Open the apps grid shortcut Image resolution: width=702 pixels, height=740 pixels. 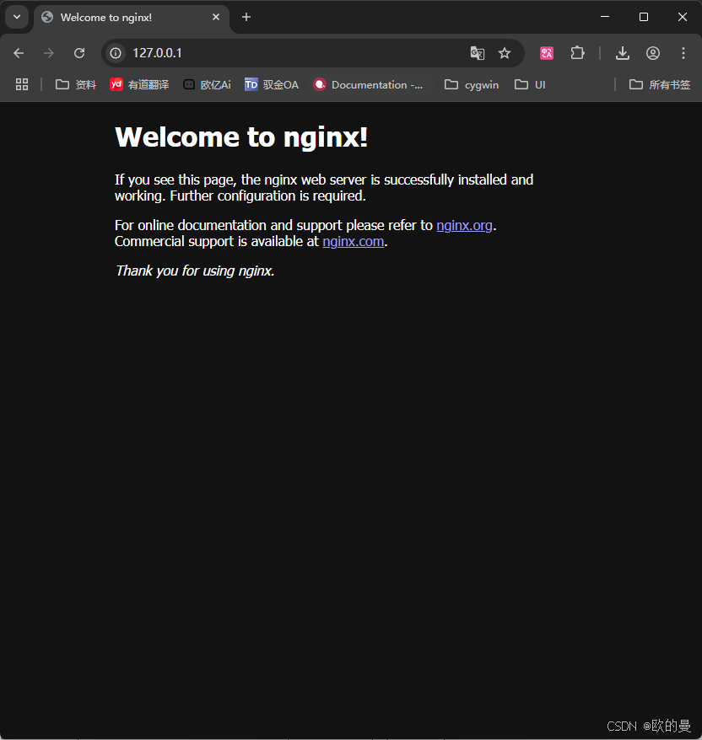click(22, 84)
